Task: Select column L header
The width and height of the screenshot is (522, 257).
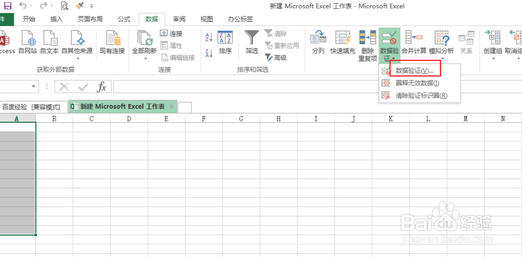Action: click(x=428, y=119)
